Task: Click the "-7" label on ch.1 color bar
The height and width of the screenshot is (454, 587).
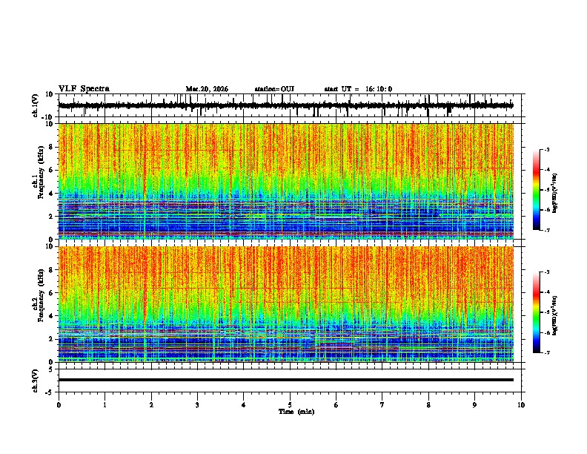Action: 546,230
